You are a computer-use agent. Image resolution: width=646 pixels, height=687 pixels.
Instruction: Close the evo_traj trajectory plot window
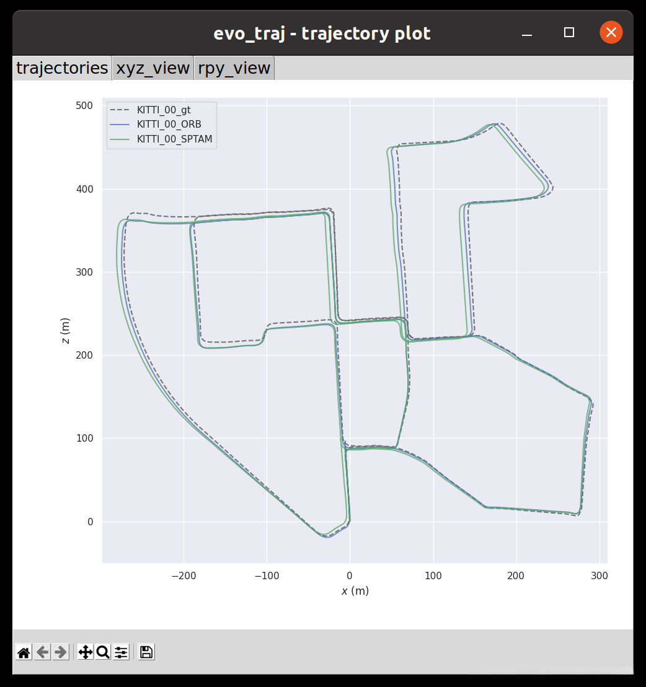tap(611, 32)
